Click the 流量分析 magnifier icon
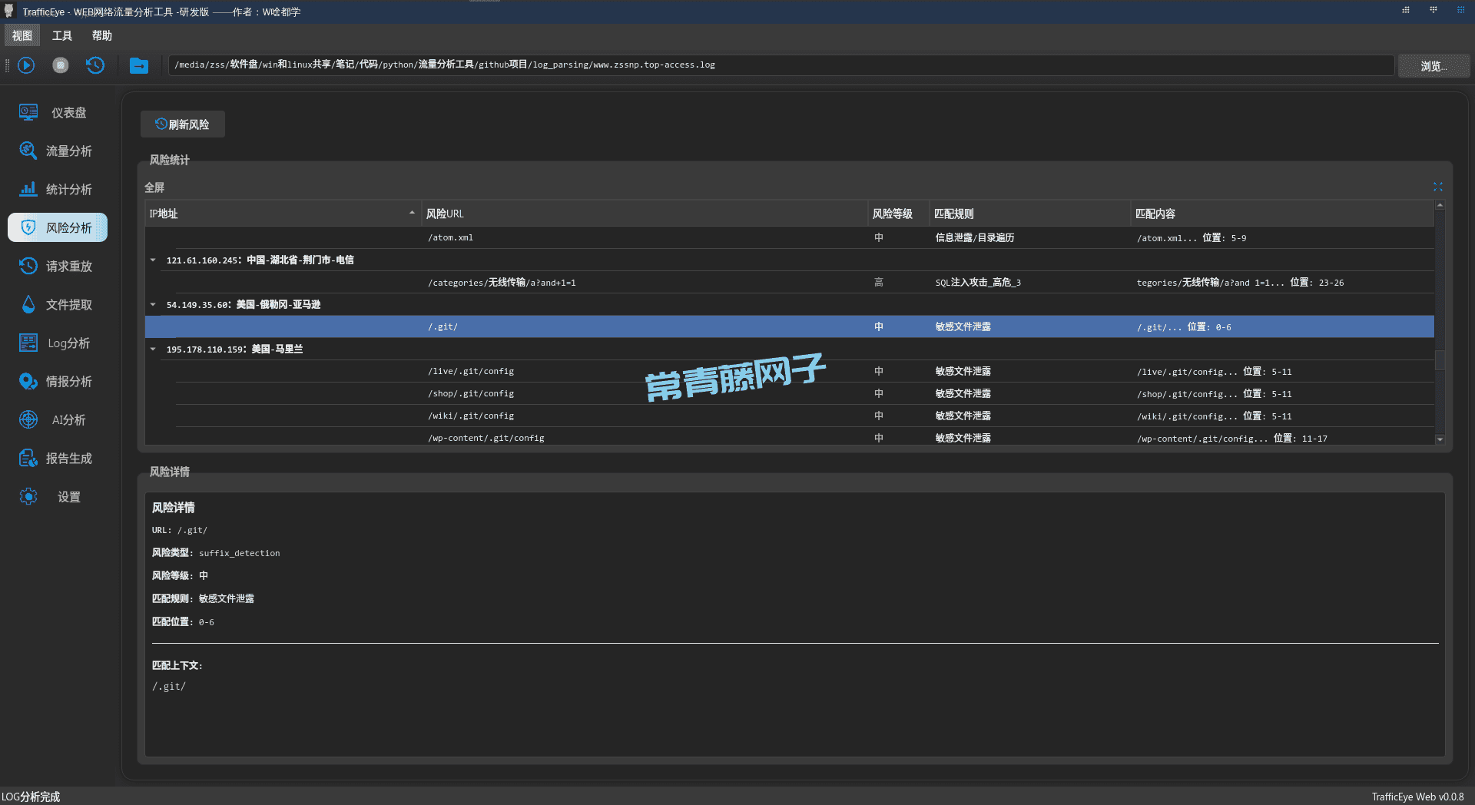 28,151
